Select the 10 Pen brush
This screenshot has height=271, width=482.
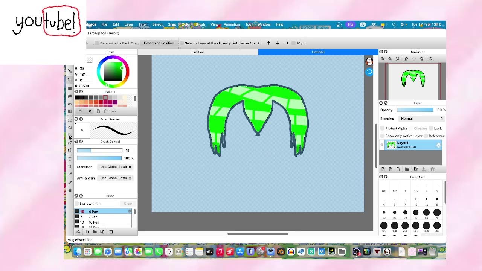[x=103, y=222]
